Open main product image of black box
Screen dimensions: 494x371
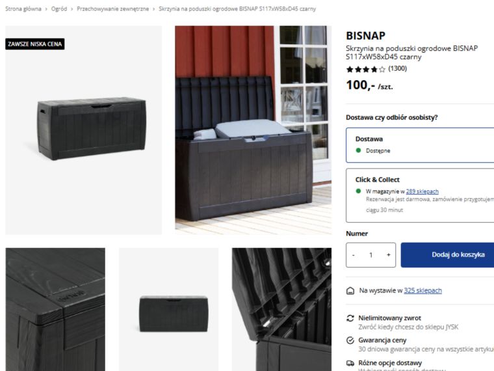[x=83, y=130]
